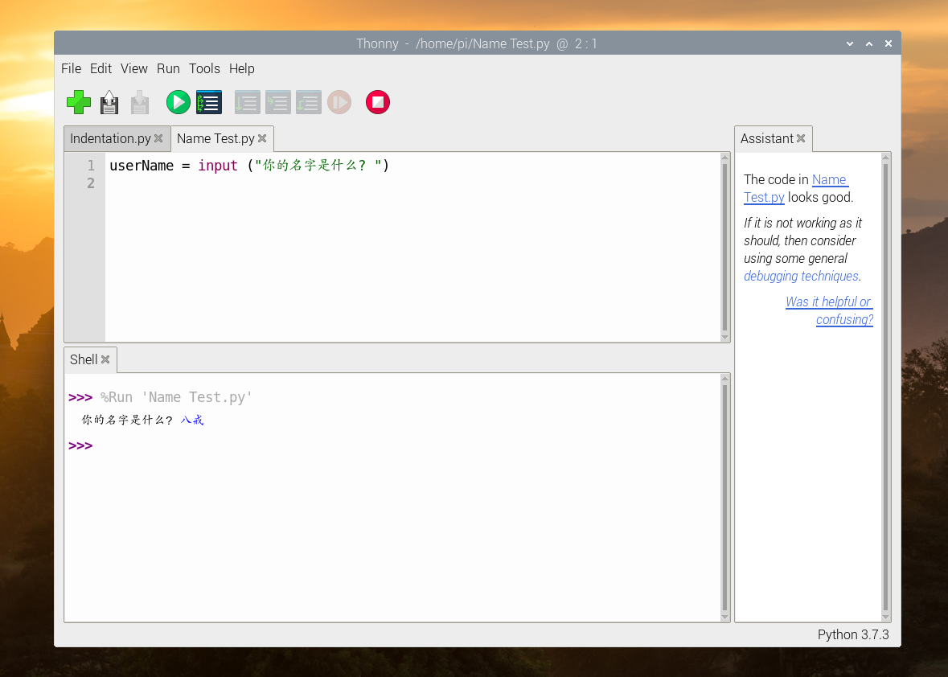Click the 'userName' variable in the code

click(x=142, y=165)
